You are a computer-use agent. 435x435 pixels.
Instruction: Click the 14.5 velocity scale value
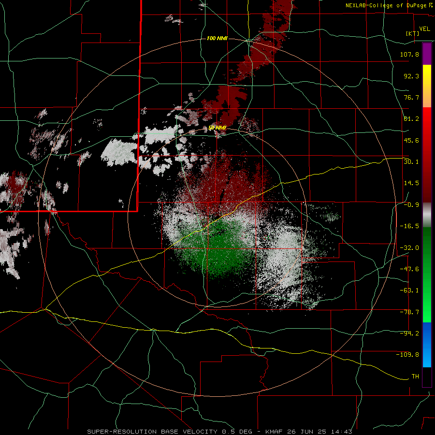point(411,183)
